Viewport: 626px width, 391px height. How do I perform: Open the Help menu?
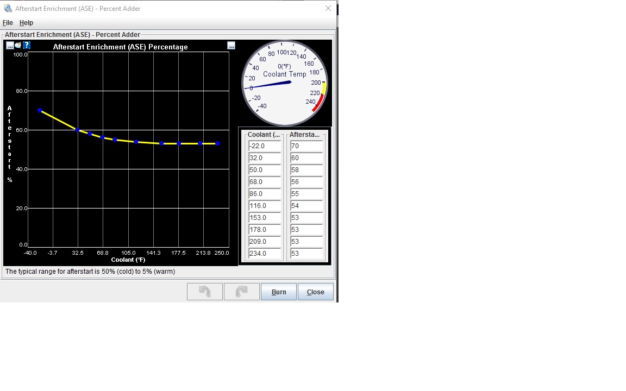pyautogui.click(x=26, y=23)
